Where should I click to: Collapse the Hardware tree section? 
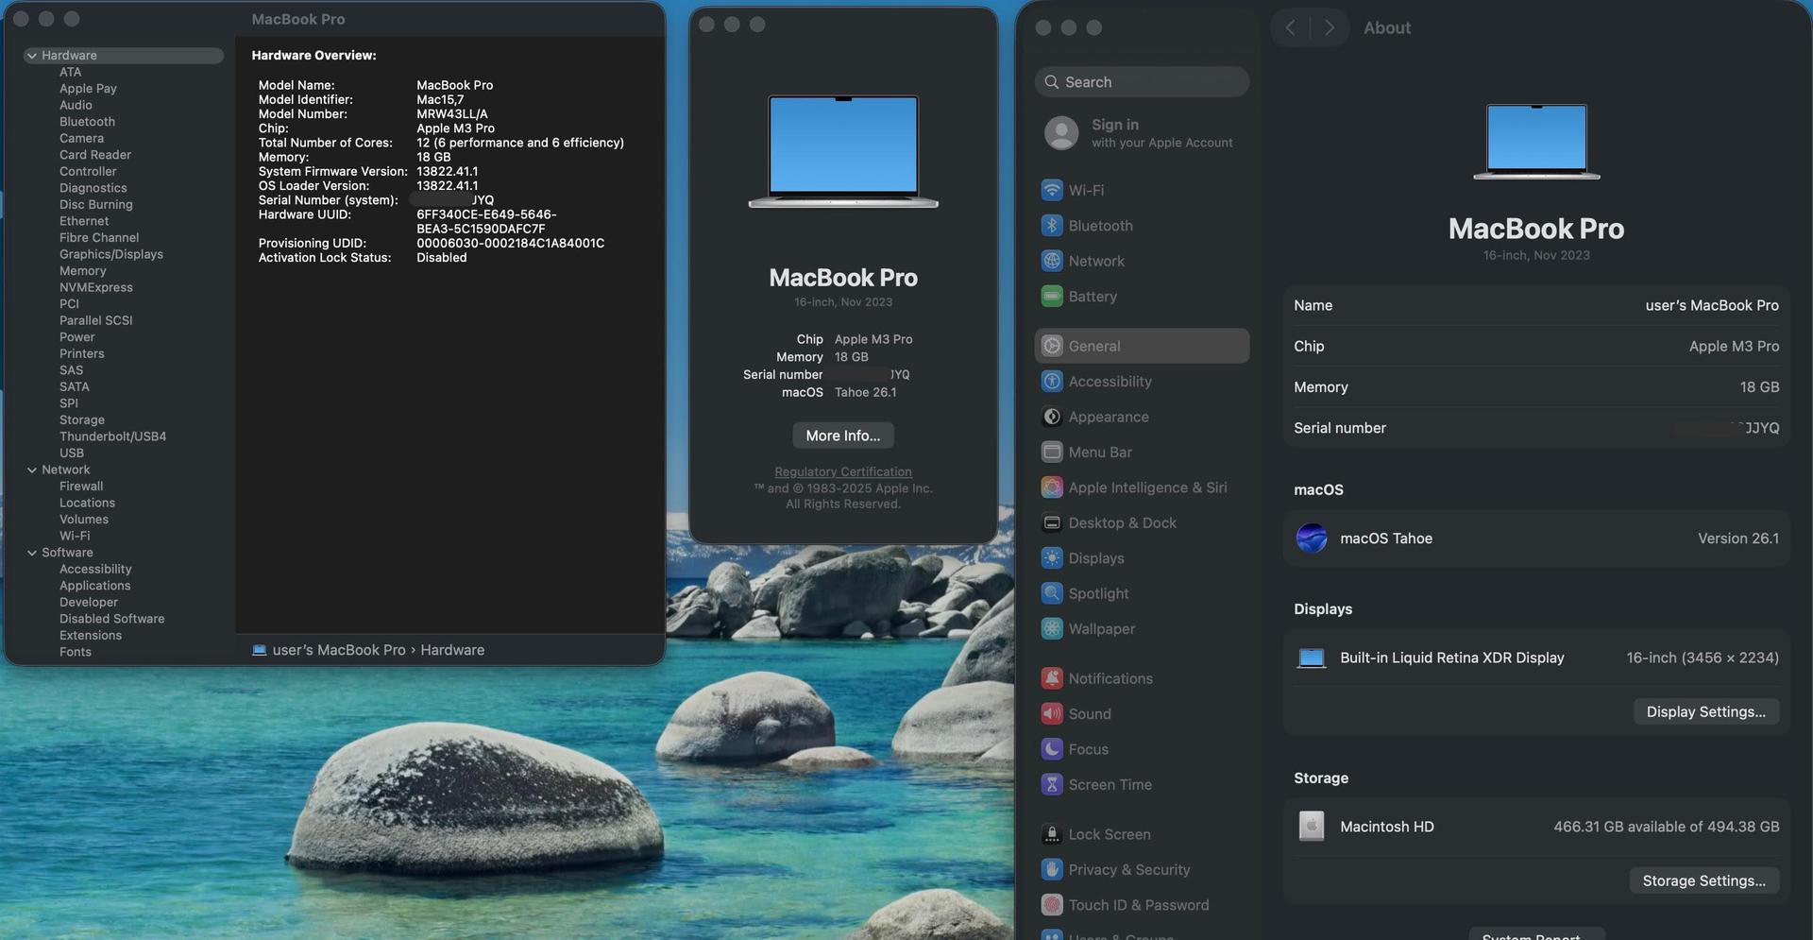coord(32,56)
